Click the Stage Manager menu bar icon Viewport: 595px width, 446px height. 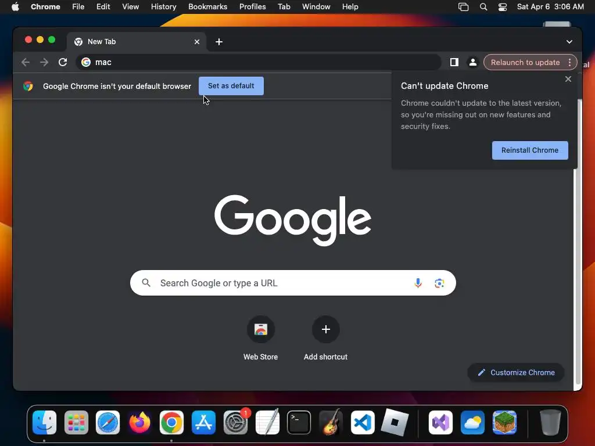[463, 7]
